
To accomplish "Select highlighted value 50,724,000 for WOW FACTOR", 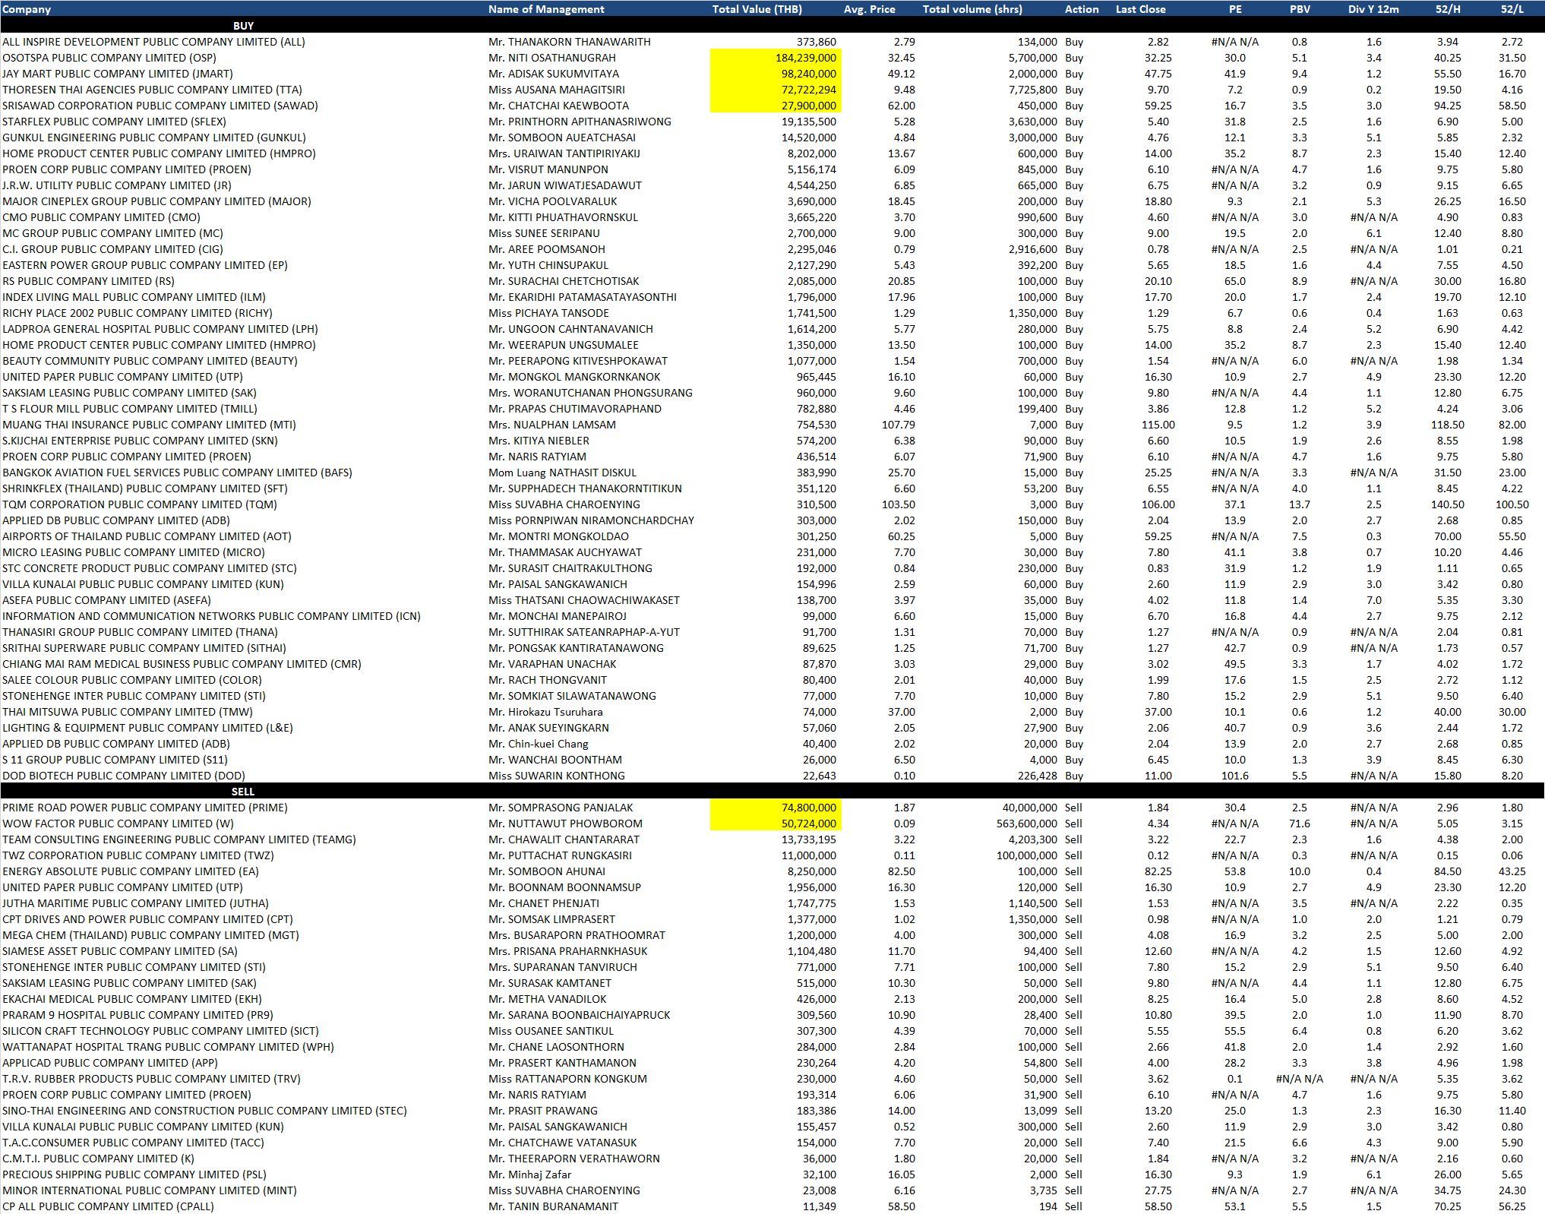I will click(x=776, y=824).
